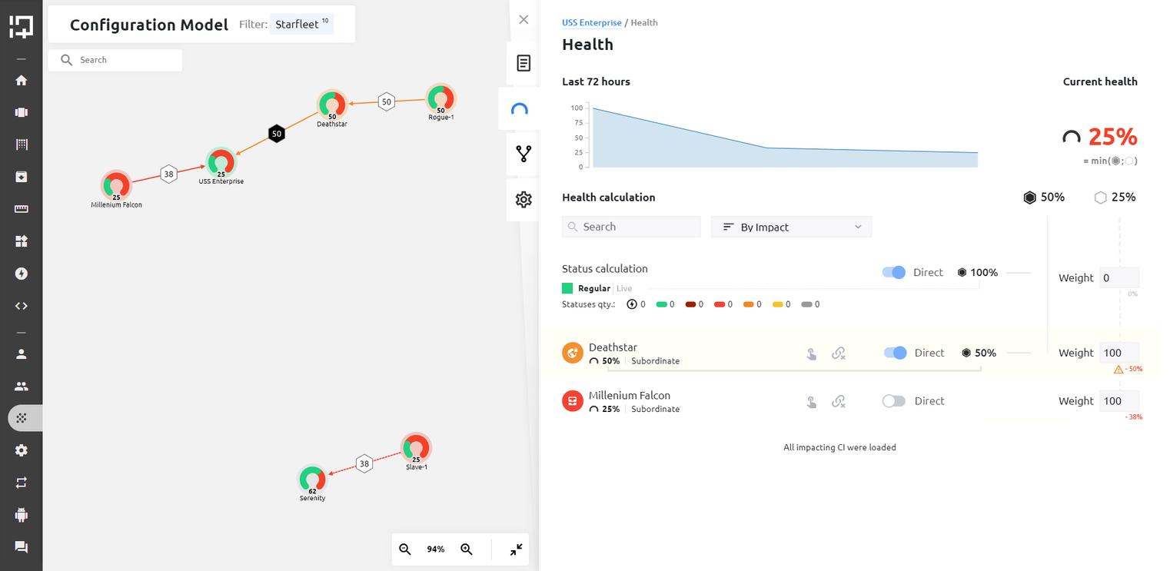Open the user group icon in the sidebar

22,387
